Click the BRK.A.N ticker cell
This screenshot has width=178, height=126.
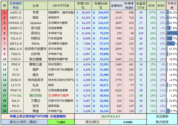16,49
